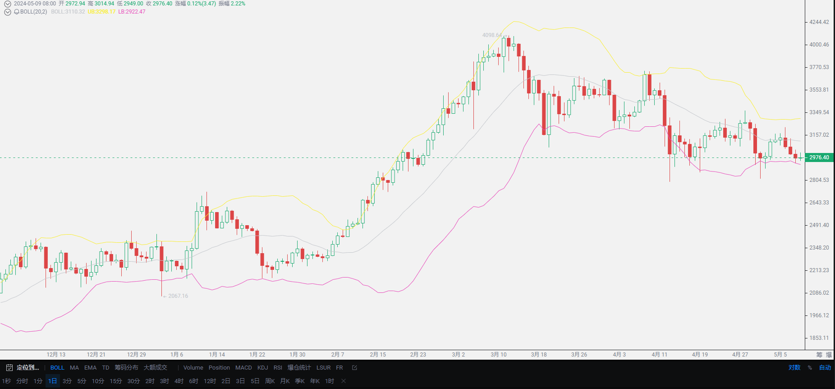This screenshot has height=389, width=835.
Task: Toggle the MA main indicator
Action: tap(74, 368)
